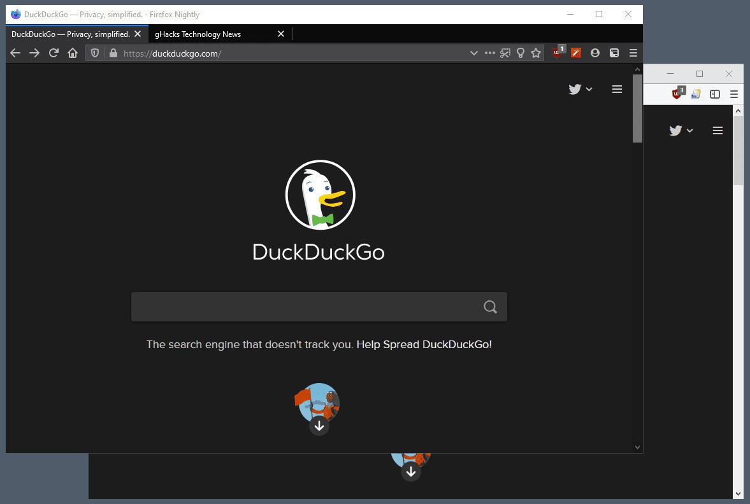Click the down arrow in front window
Viewport: 750px width, 504px height.
[319, 426]
